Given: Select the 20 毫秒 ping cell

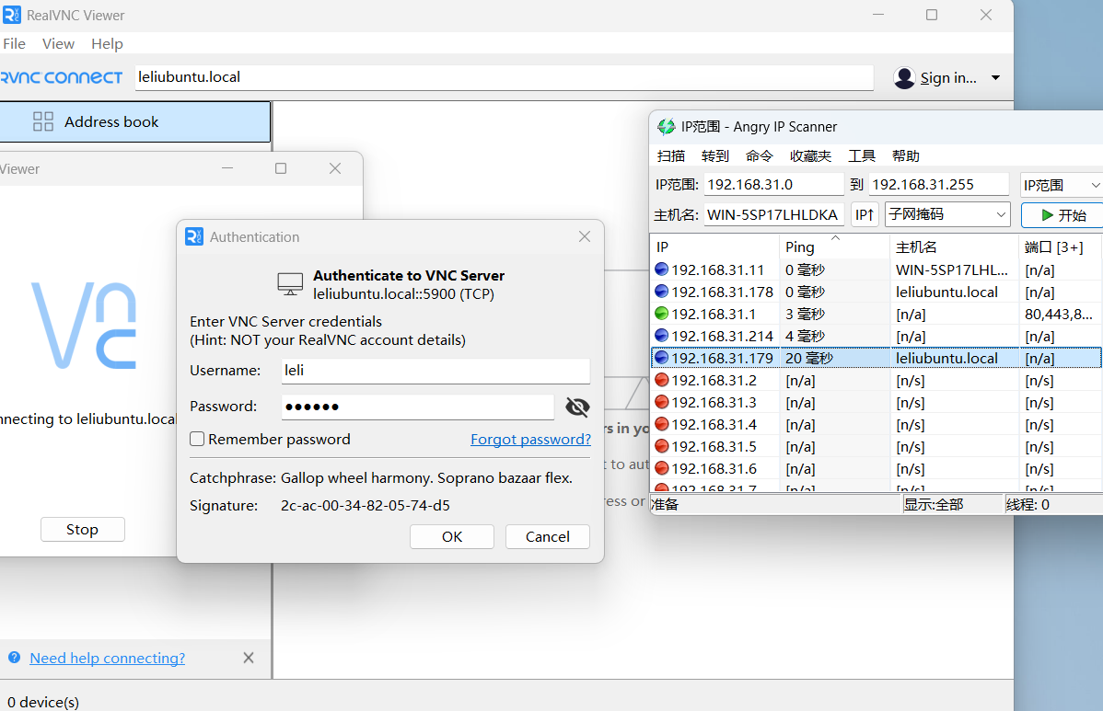Looking at the screenshot, I should tap(834, 359).
